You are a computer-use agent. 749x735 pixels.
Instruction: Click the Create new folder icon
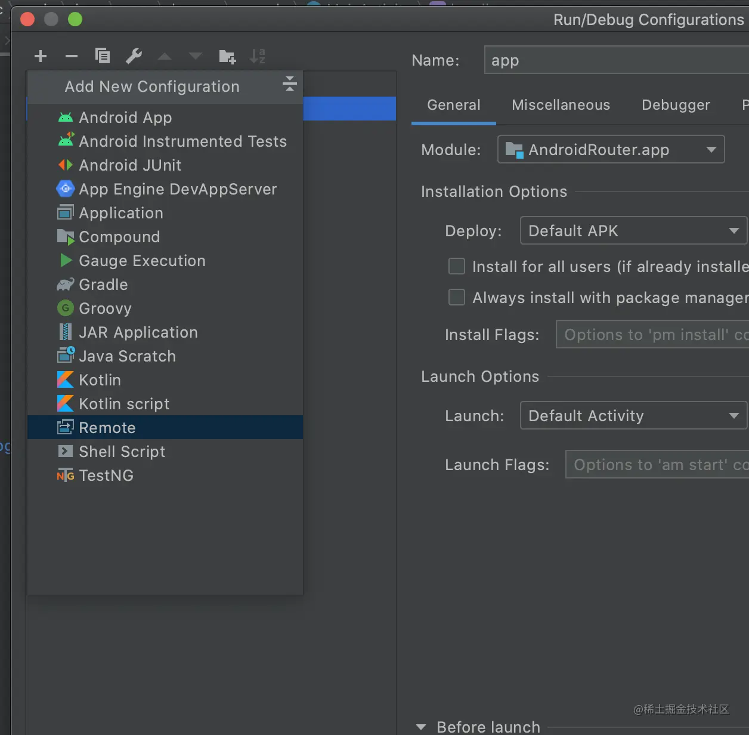227,56
